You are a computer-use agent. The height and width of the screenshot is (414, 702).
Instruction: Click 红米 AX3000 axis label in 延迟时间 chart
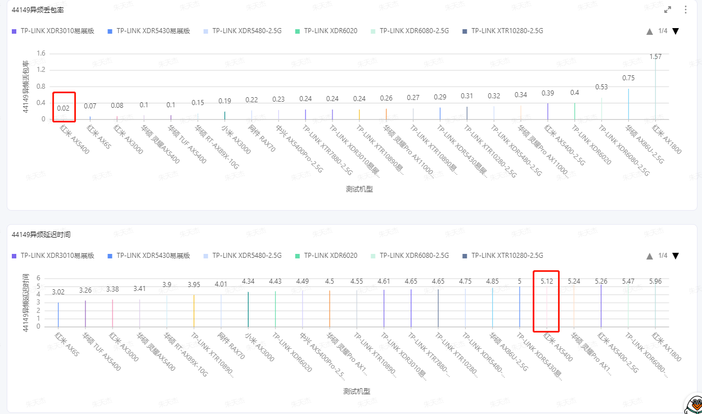(124, 347)
